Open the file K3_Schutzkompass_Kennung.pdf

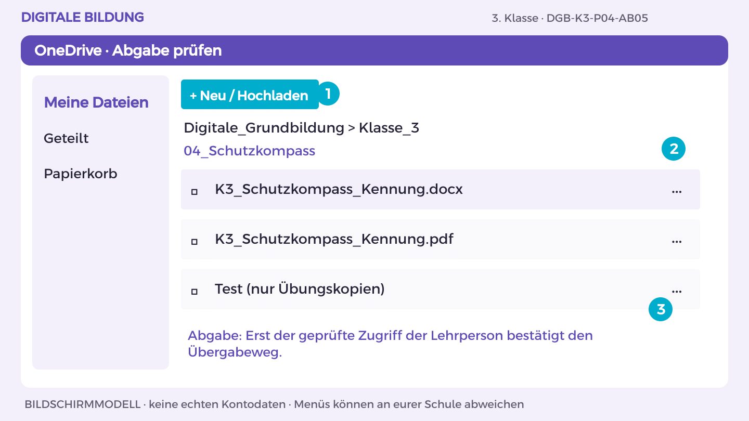tap(334, 239)
